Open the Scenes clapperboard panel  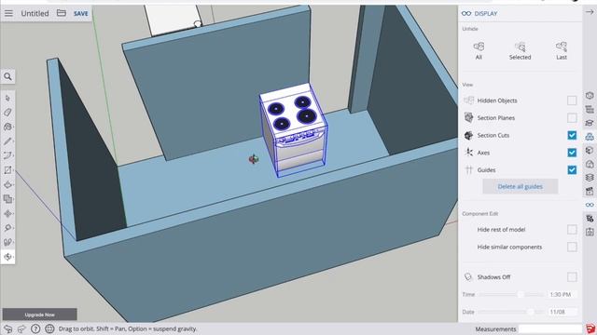click(590, 192)
